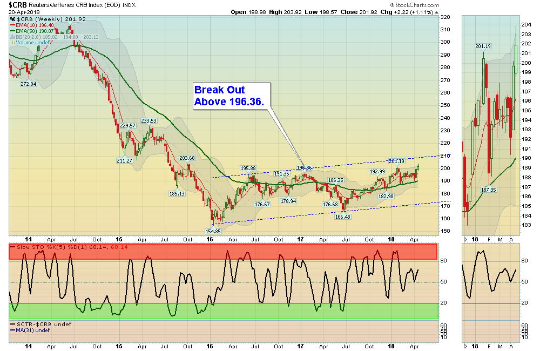Click the '$CRB (Weekly) 201.92' legend entry
This screenshot has width=540, height=351.
(x=51, y=19)
